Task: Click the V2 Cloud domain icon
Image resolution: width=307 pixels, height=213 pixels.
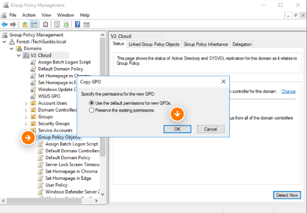Action: (26, 55)
